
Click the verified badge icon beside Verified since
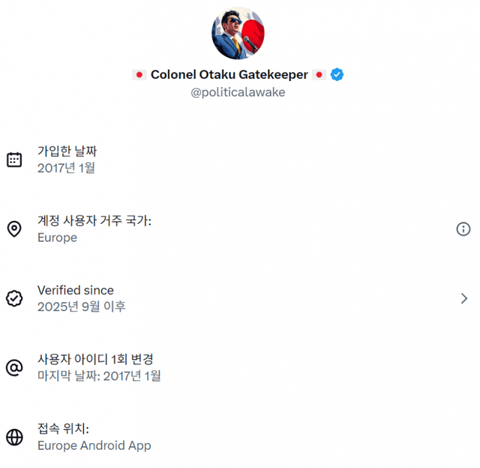tap(14, 298)
